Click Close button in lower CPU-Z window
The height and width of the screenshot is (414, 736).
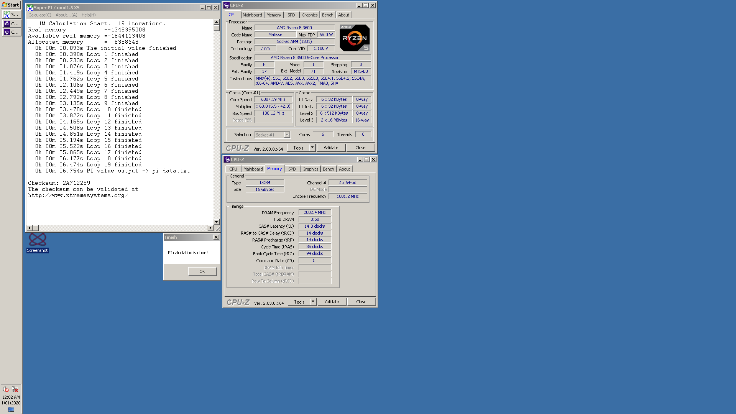(361, 302)
